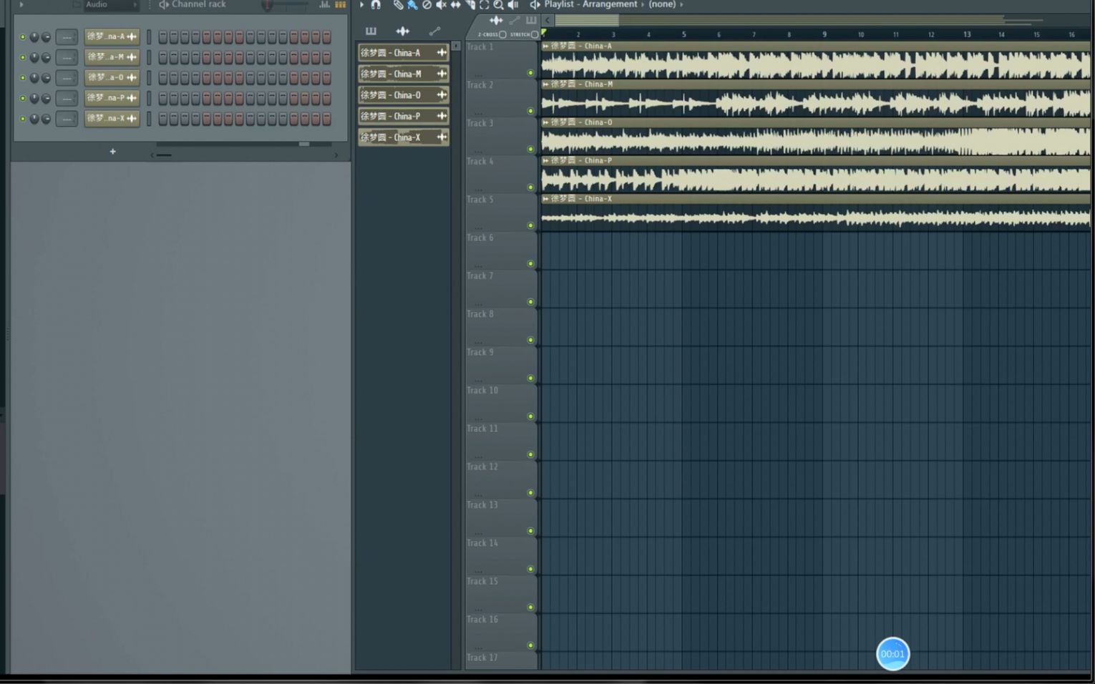Select the Draw pencil tool
1095x684 pixels.
click(398, 4)
